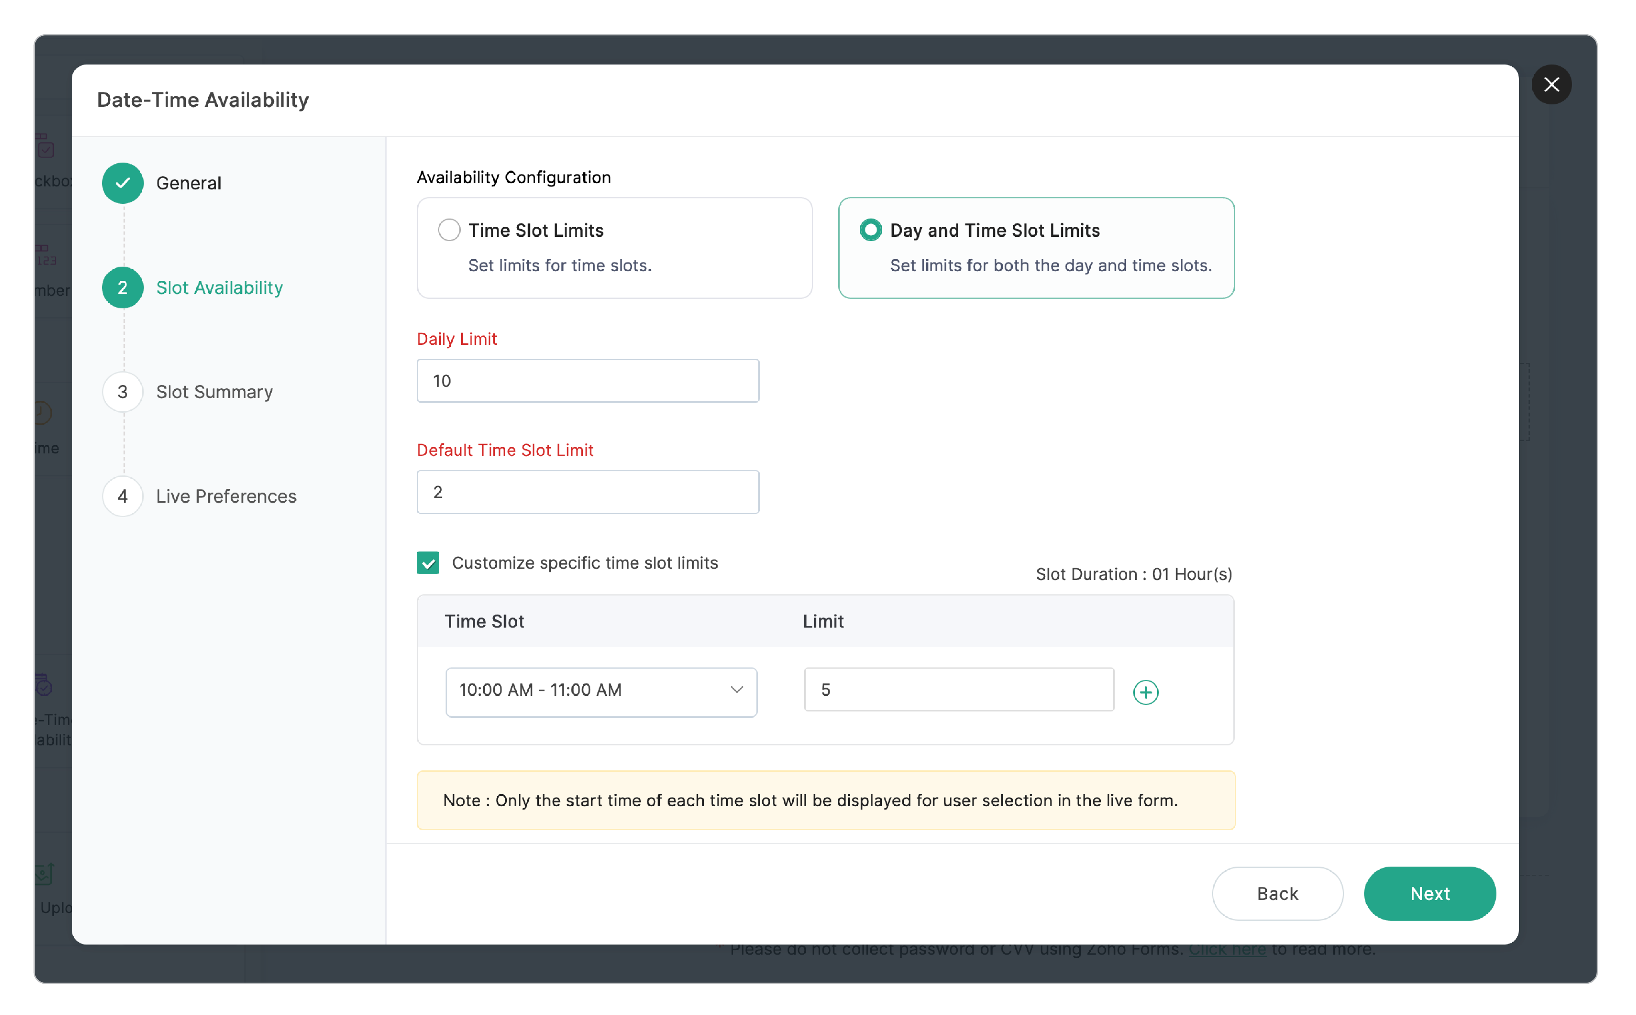The height and width of the screenshot is (1015, 1636).
Task: Open the Slot Availability step
Action: click(x=219, y=287)
